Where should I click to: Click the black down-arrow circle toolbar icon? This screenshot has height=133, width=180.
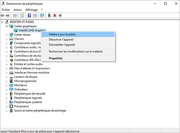coord(60,16)
